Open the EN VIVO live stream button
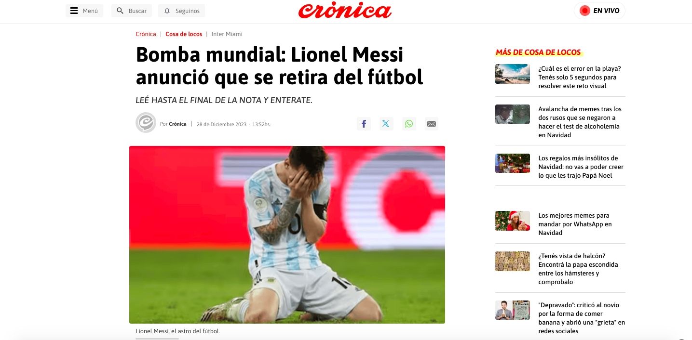 coord(599,11)
